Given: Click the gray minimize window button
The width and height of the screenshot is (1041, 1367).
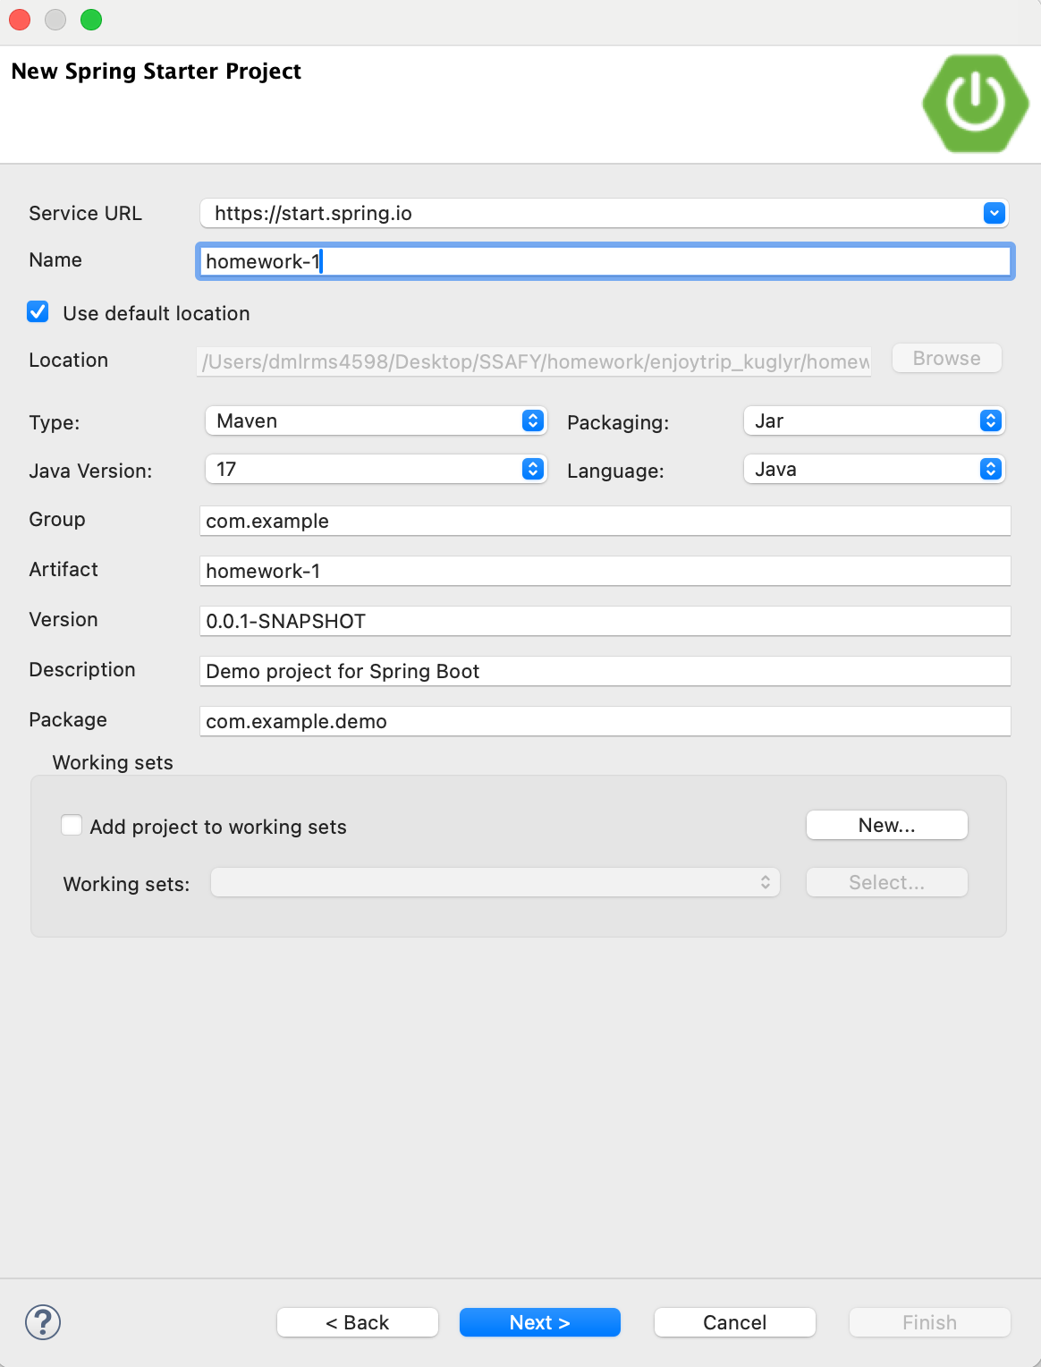Looking at the screenshot, I should (x=55, y=20).
